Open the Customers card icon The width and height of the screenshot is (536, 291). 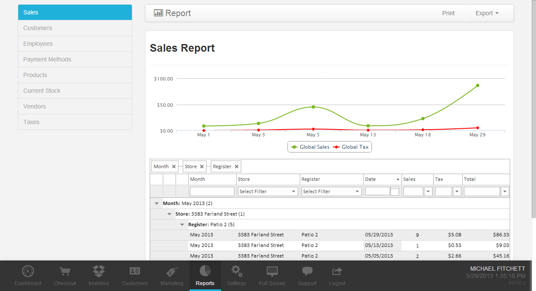coord(134,271)
